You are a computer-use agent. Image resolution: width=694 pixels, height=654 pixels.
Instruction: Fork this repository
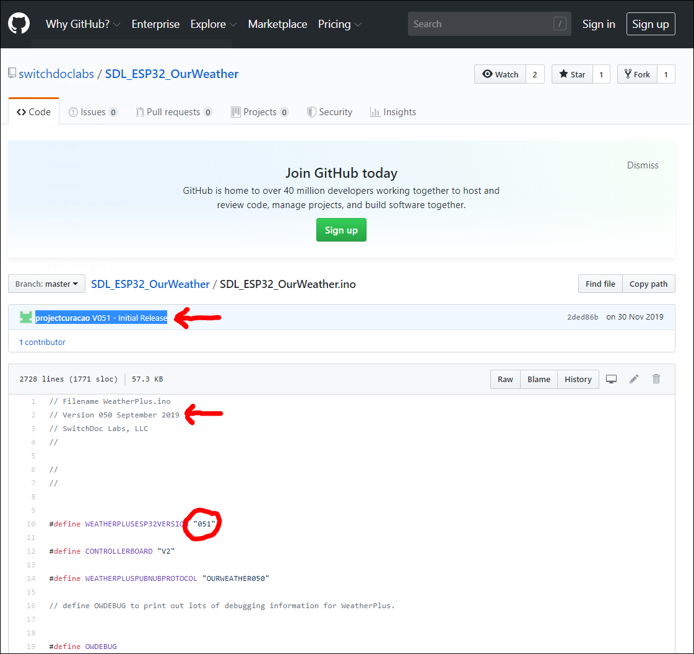pos(637,74)
